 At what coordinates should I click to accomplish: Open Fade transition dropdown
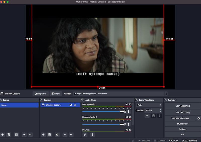tap(149, 105)
